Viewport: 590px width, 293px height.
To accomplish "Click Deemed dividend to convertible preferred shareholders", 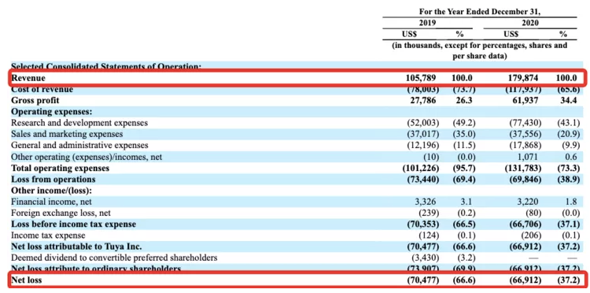I will tap(114, 258).
